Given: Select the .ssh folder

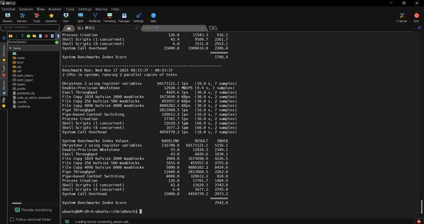Looking at the screenshot, I should (x=17, y=71).
